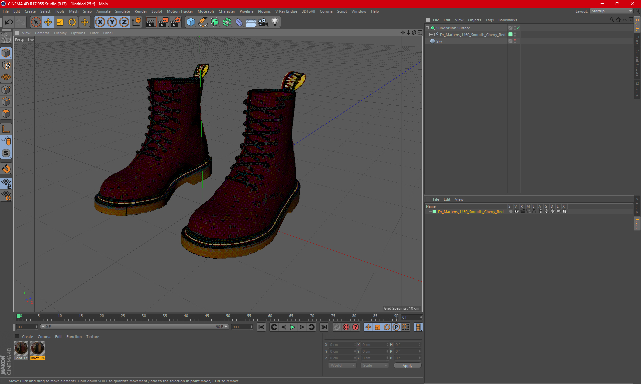Screen dimensions: 641x384
Task: Toggle layer visibility eye for Dr_Martens layer
Action: (516, 211)
